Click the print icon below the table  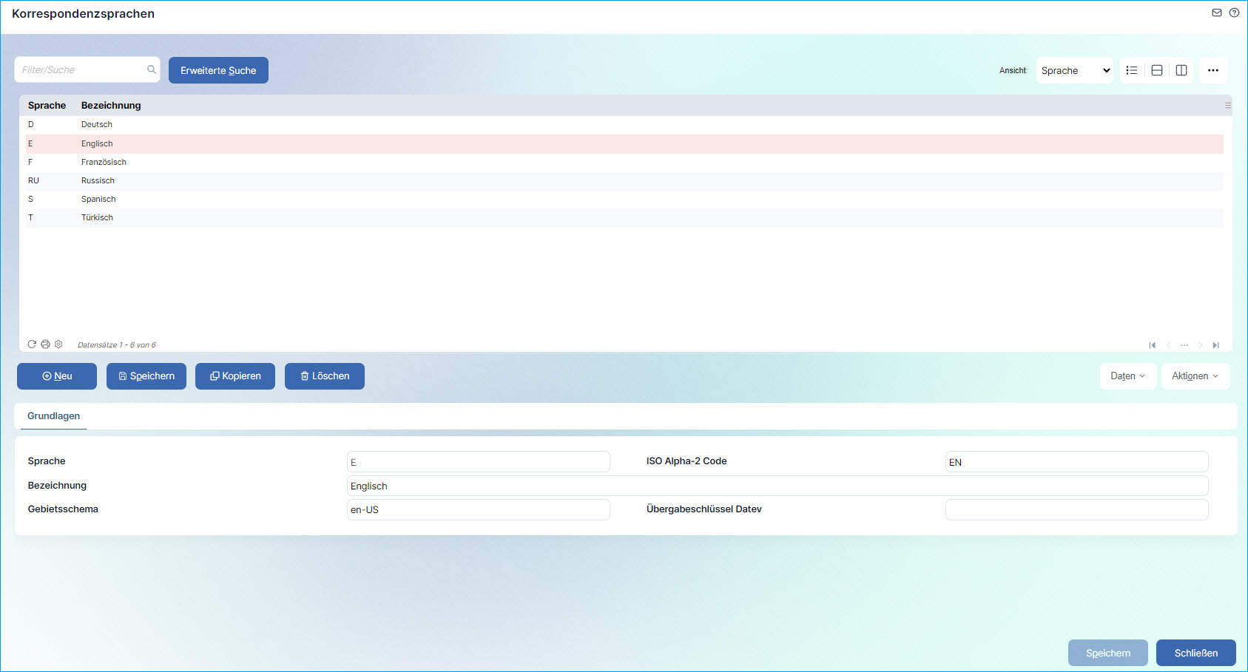45,345
